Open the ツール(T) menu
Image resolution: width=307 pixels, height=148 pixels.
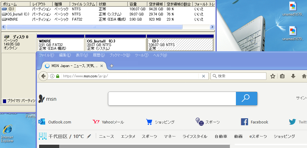point(142,55)
